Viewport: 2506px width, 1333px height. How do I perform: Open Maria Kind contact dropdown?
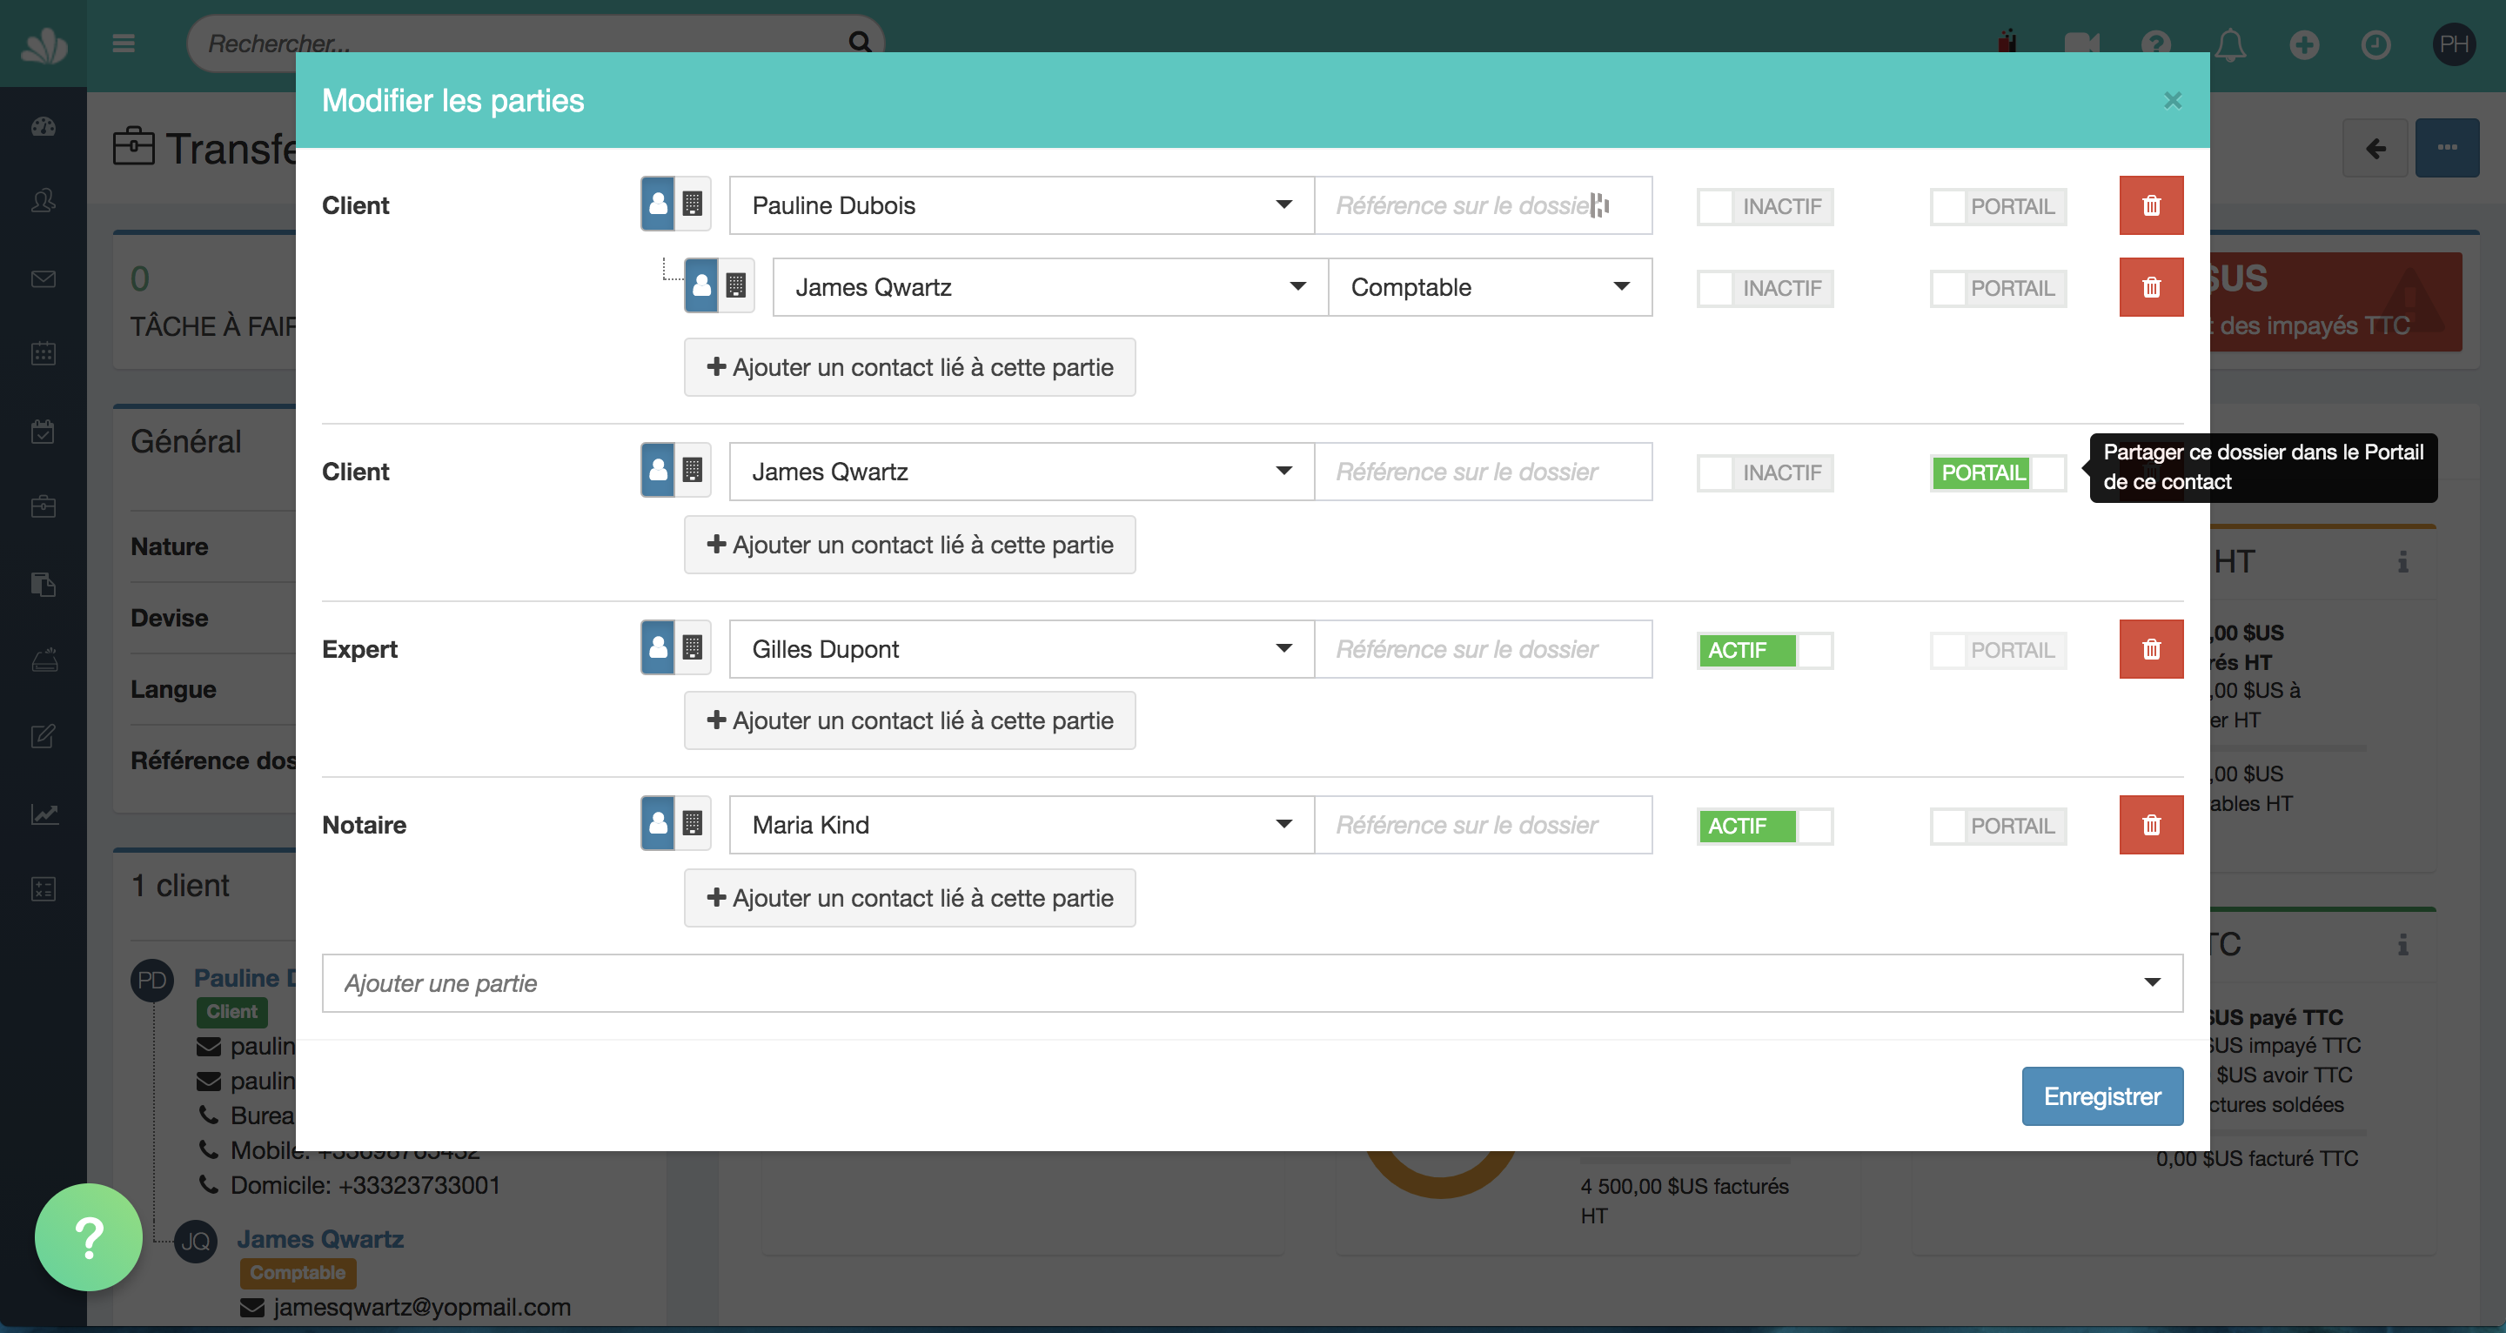(x=1022, y=825)
